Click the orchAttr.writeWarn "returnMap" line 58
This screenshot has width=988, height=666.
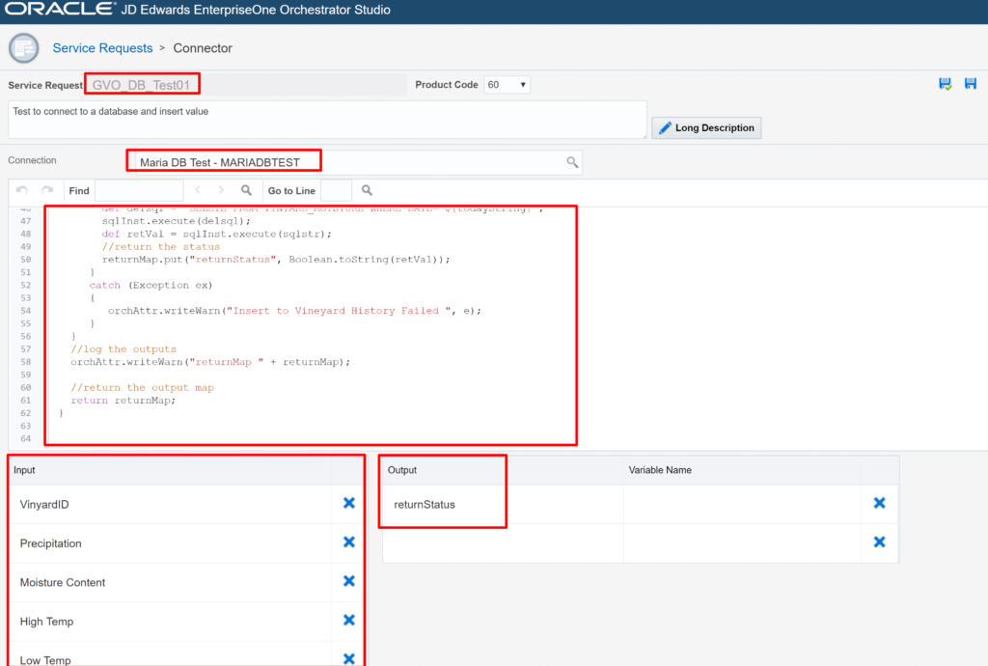(x=210, y=362)
